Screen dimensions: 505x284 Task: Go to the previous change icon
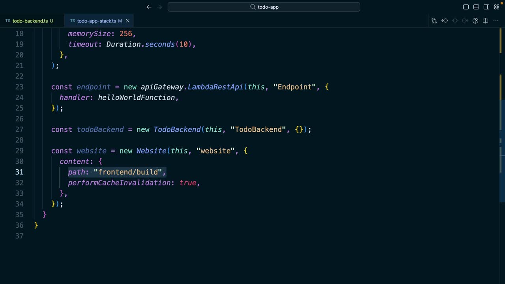point(445,21)
